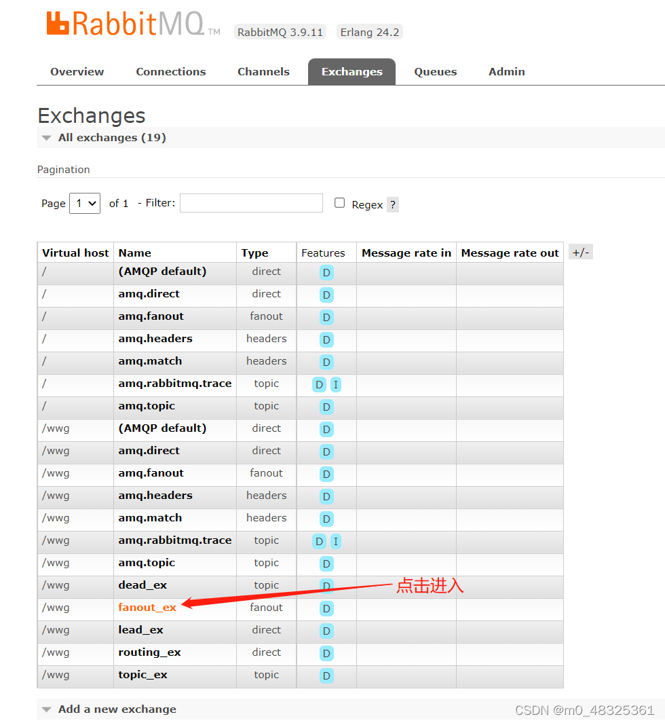Select the Exchanges tab
The image size is (665, 723).
[x=351, y=71]
